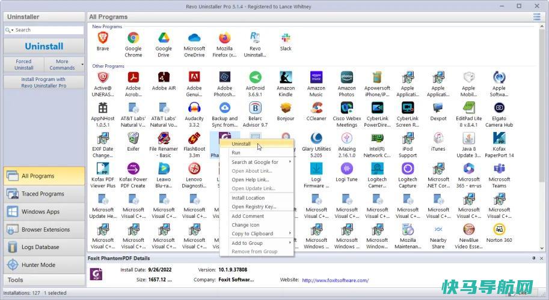The image size is (549, 300).
Task: Select the Cisco Webex Meetings icon
Action: (346, 107)
